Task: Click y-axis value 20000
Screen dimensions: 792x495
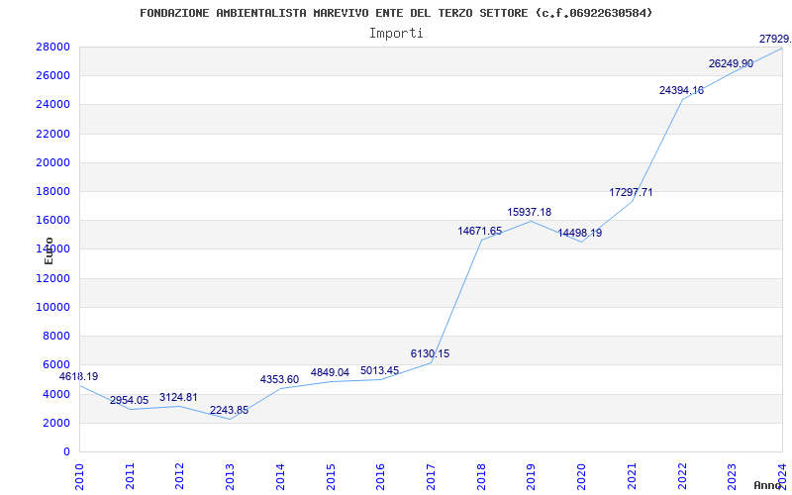Action: (52, 162)
